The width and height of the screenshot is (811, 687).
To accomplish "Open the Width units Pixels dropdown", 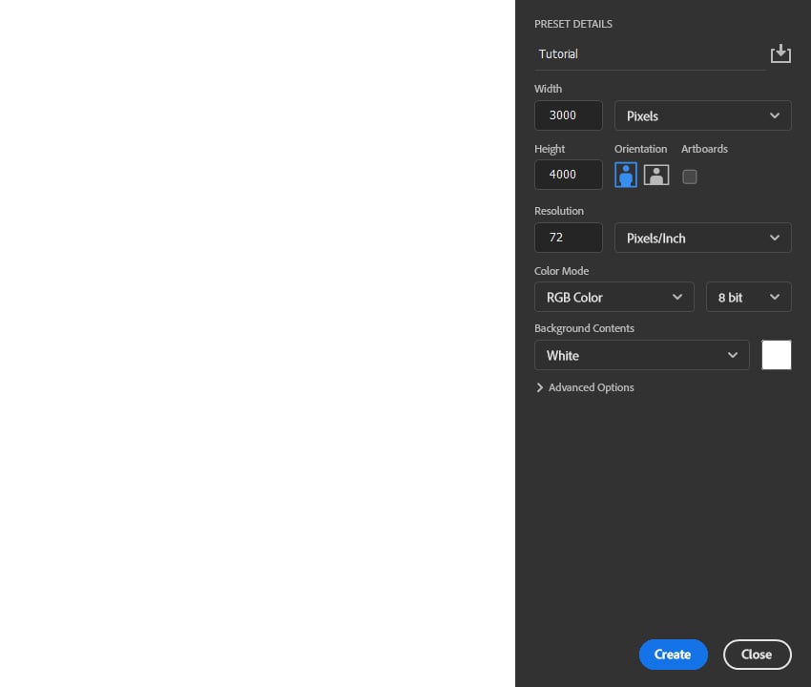I will coord(703,115).
